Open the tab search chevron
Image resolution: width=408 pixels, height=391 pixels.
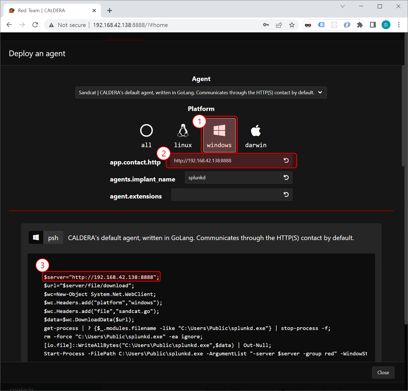tap(343, 6)
